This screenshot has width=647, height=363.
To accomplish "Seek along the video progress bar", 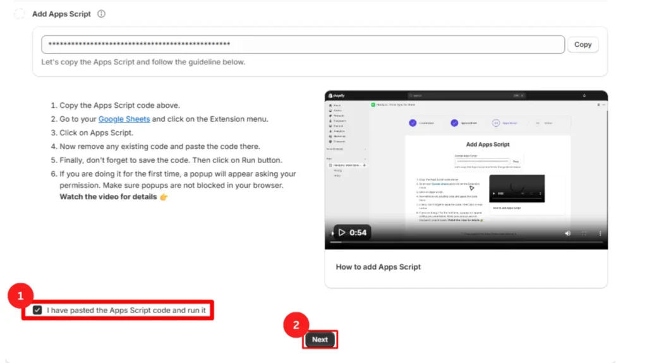I will [x=442, y=242].
